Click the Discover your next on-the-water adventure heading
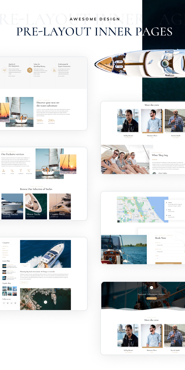 (48, 104)
